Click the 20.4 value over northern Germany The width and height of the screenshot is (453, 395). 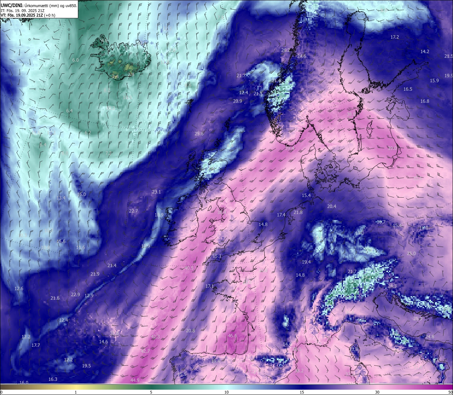pos(332,207)
